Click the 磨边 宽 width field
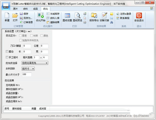Viewport: 156px width, 120px height. coord(44,52)
